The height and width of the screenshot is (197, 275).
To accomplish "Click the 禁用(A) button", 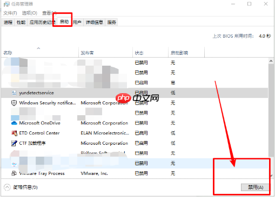I will tap(256, 187).
